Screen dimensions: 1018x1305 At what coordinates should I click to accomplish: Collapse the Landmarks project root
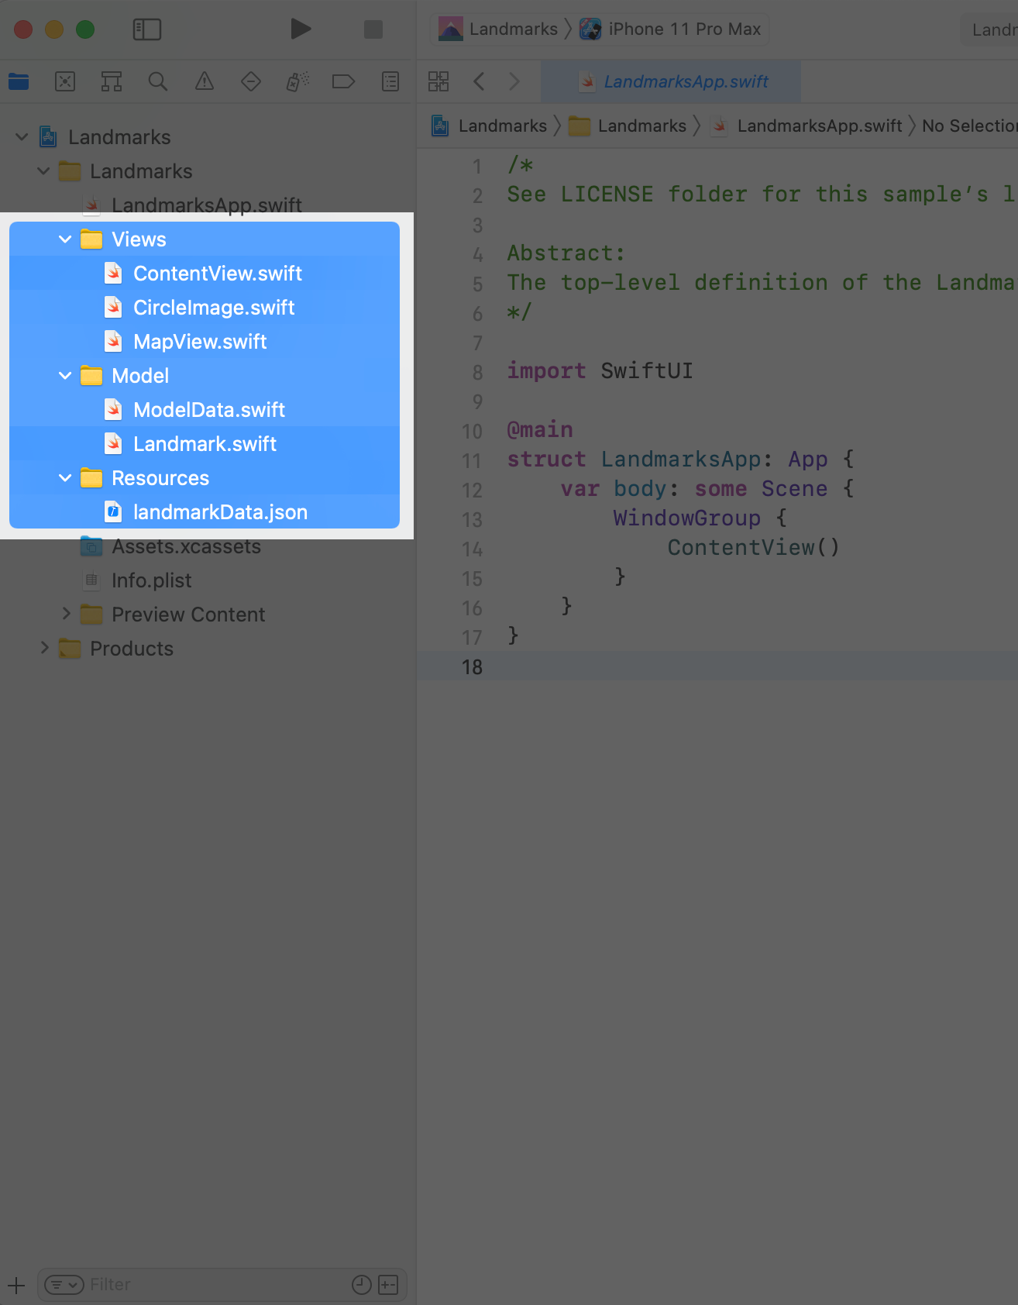point(22,137)
